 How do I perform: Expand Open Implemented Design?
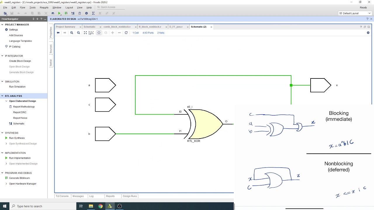pyautogui.click(x=6, y=164)
